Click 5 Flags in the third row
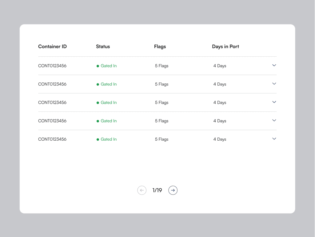 click(161, 102)
